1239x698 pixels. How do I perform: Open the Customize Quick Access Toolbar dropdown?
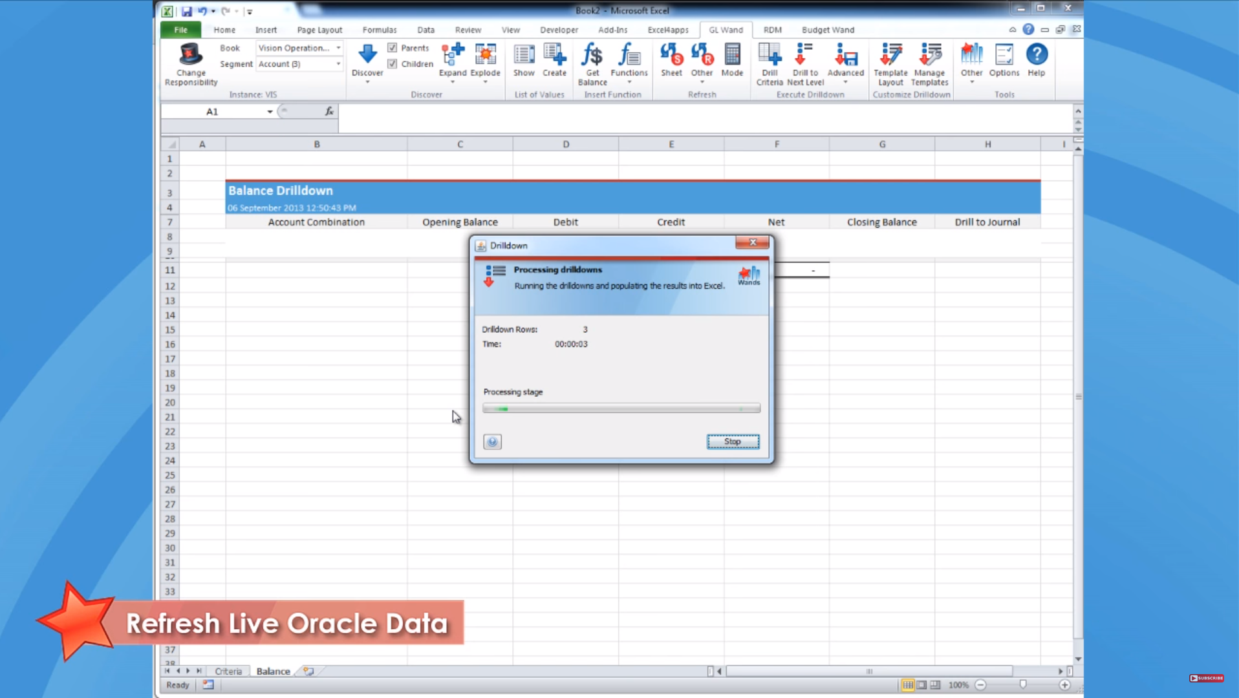click(250, 12)
